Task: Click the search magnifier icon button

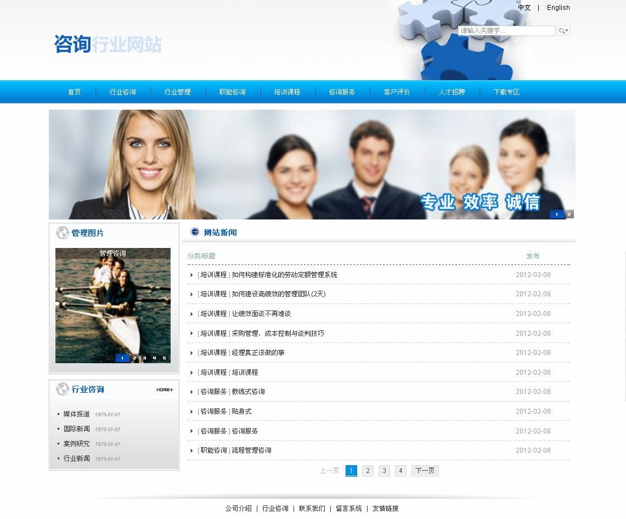Action: [563, 31]
